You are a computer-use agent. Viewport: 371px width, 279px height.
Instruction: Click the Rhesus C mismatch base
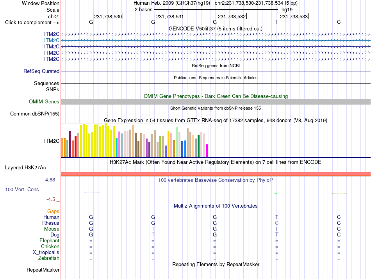pos(277,223)
